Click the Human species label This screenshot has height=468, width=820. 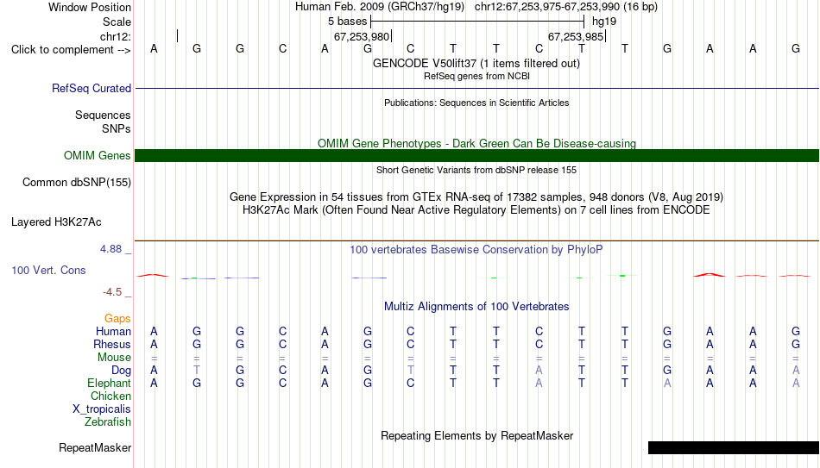[113, 332]
